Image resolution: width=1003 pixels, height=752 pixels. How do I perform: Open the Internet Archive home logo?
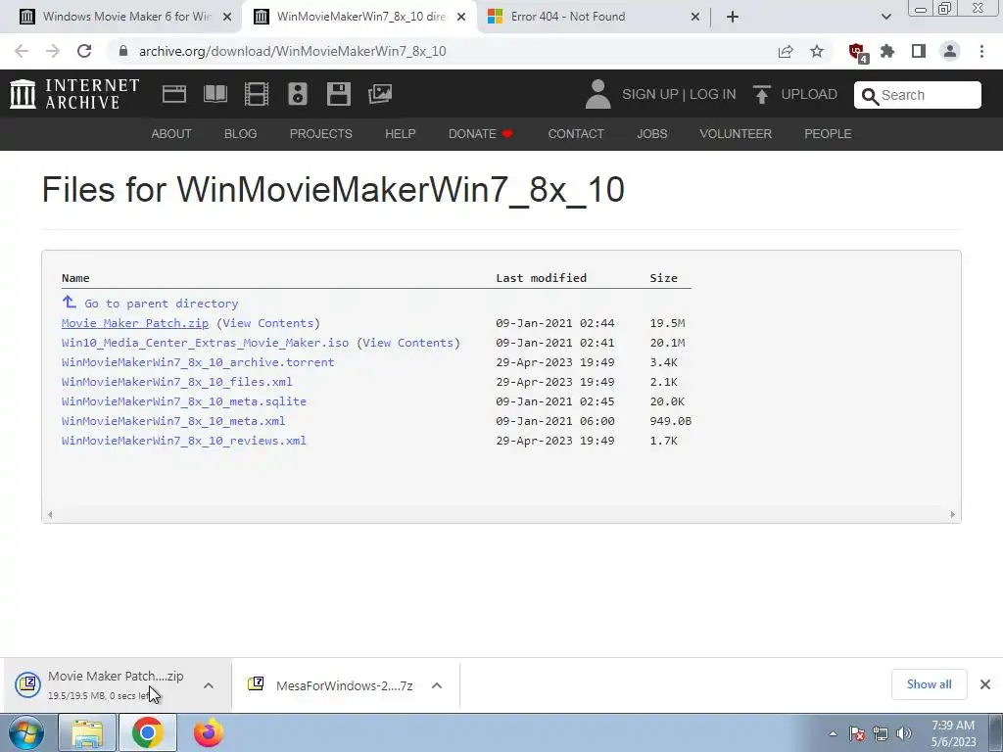[74, 94]
